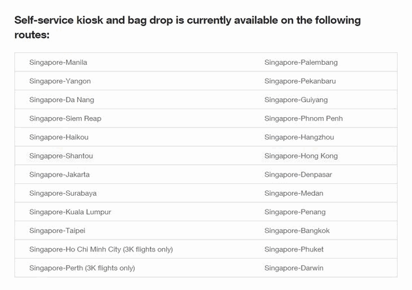Viewport: 412px width, 290px height.
Task: Select the Singapore-Denpasar route entry
Action: coord(298,175)
